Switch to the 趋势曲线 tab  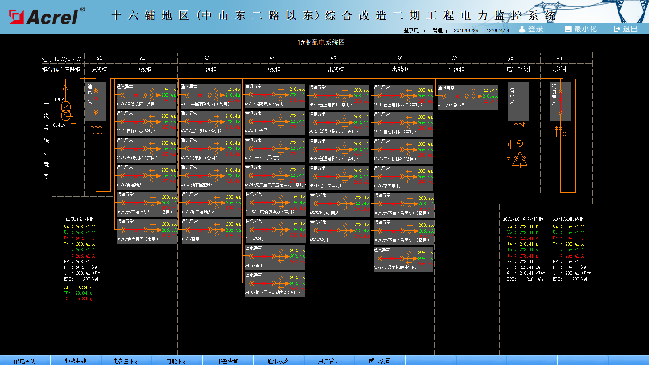75,361
